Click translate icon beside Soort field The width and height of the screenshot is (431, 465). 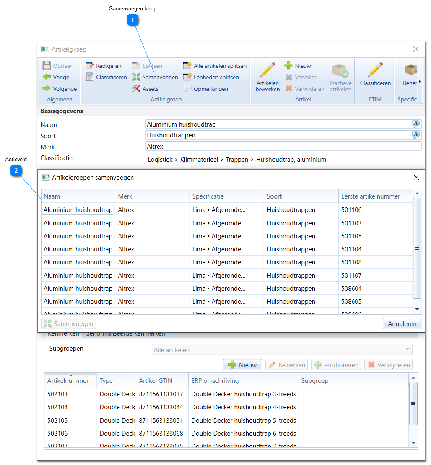pyautogui.click(x=416, y=134)
